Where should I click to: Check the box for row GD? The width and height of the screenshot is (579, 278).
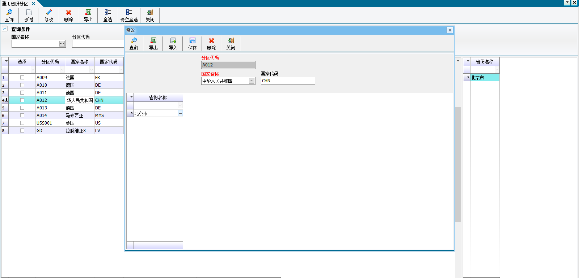click(x=22, y=131)
